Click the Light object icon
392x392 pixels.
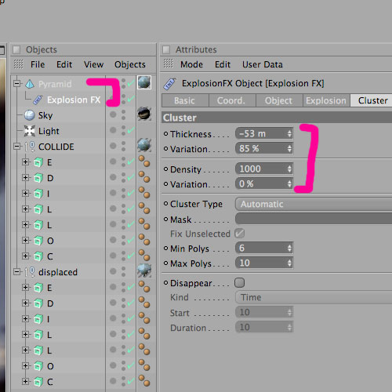(29, 131)
